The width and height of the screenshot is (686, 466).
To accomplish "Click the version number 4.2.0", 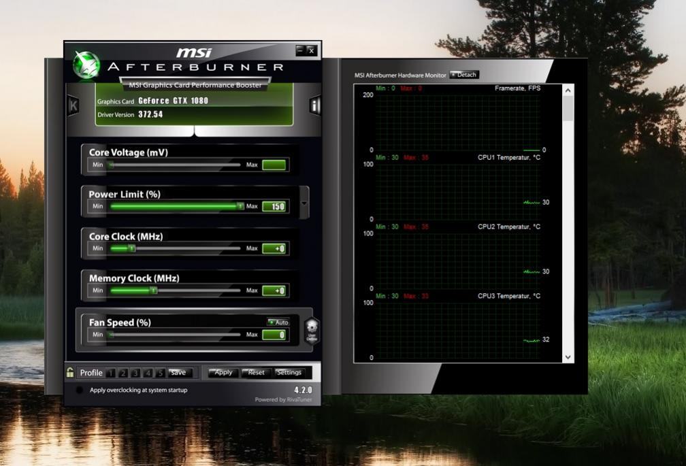I will [x=304, y=390].
